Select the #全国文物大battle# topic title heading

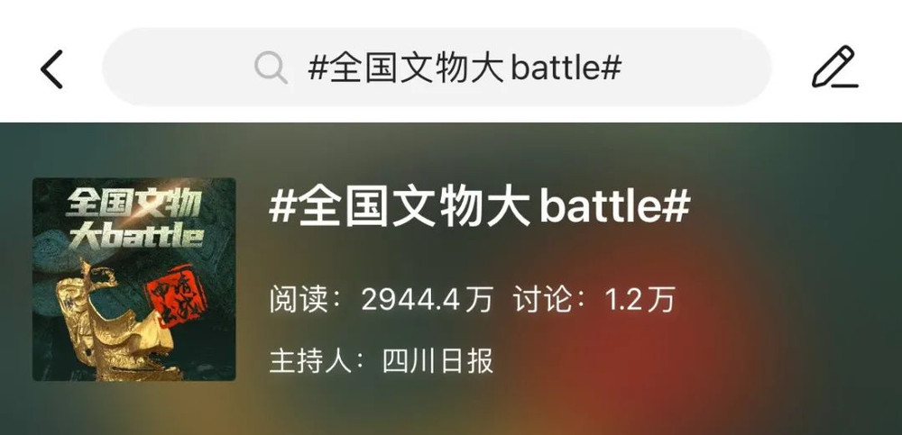479,207
